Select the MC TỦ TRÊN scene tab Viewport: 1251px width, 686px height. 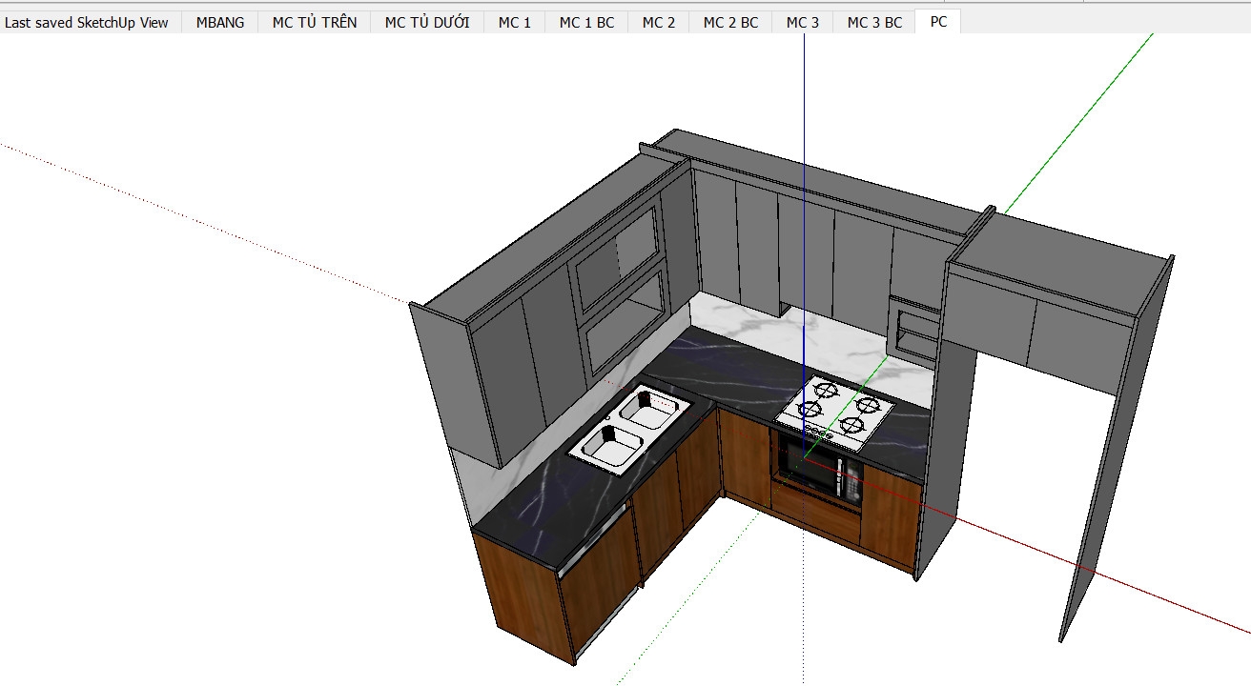315,23
